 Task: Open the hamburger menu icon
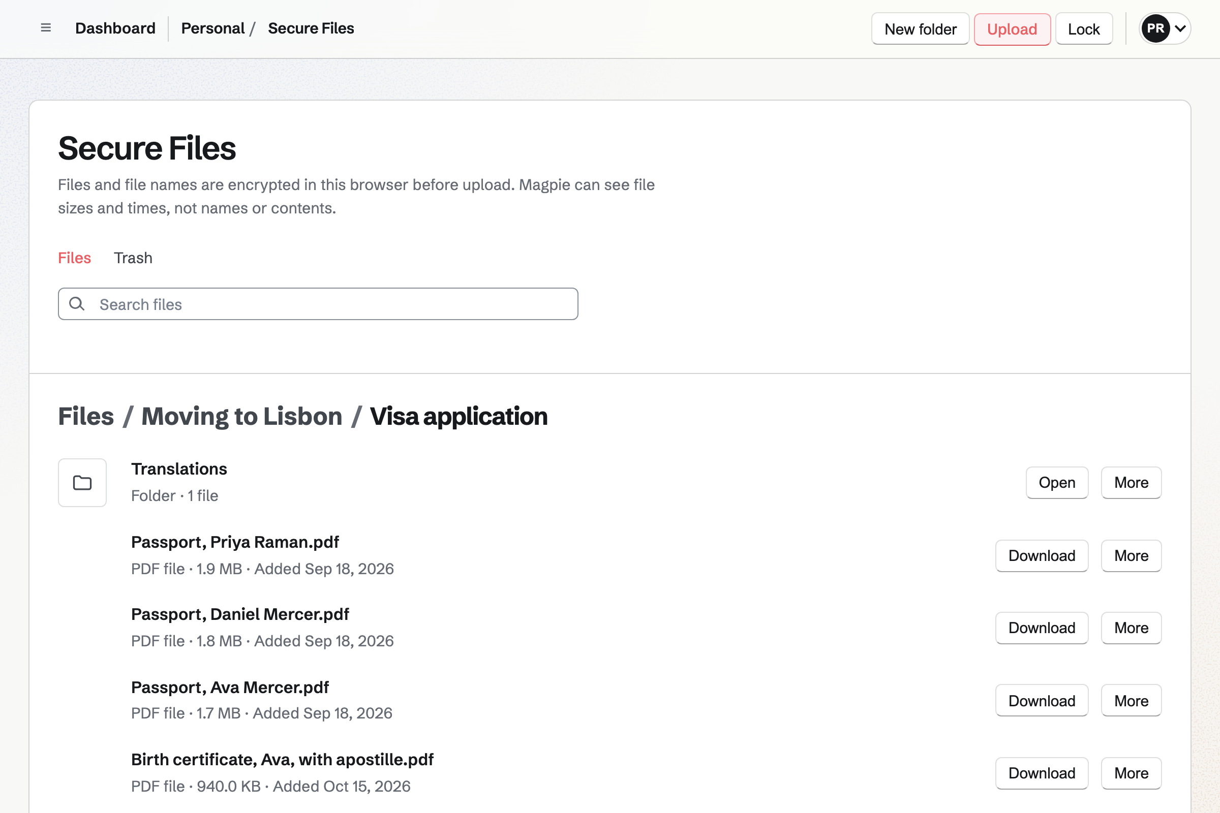click(x=46, y=28)
